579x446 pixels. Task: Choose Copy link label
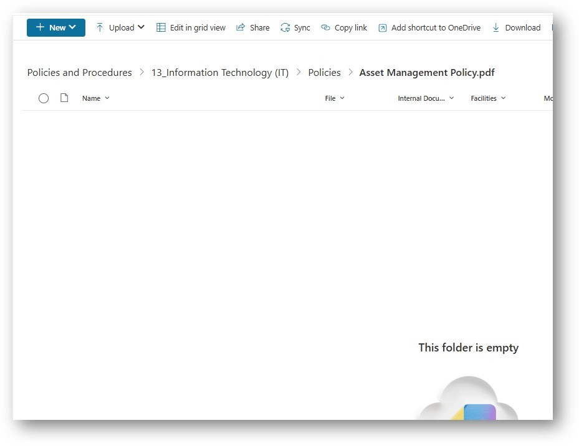(350, 28)
